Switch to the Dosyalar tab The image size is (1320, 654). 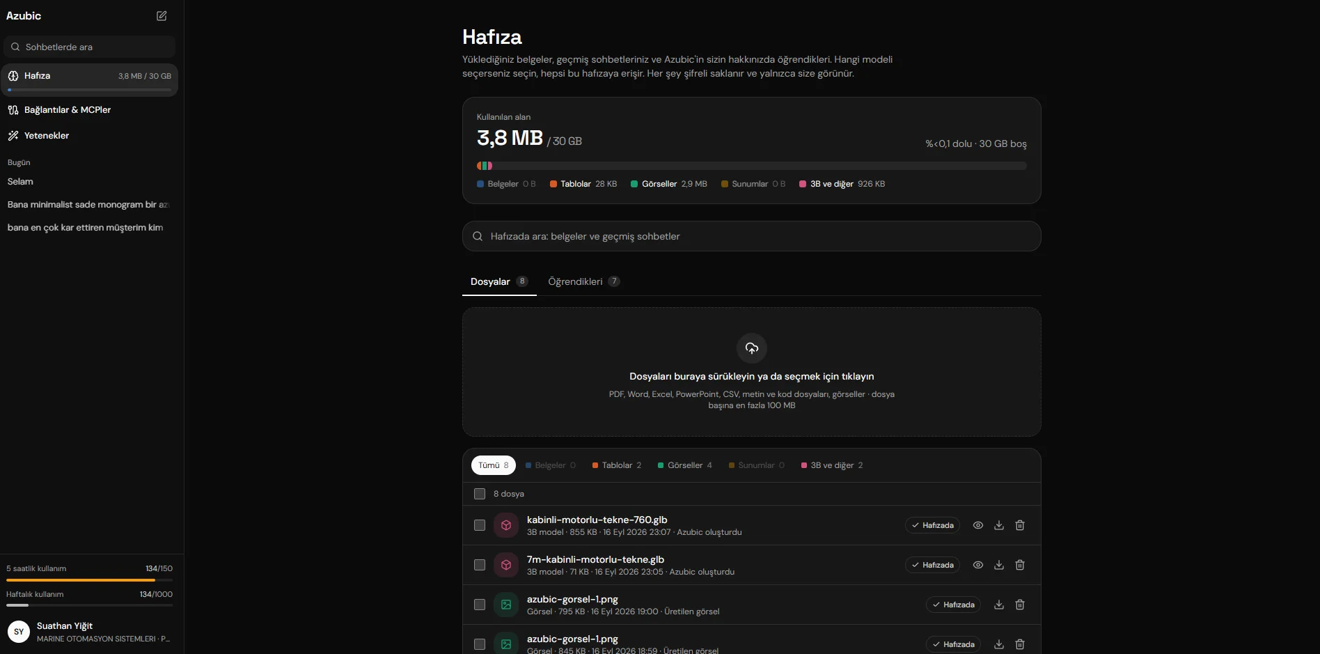coord(499,281)
